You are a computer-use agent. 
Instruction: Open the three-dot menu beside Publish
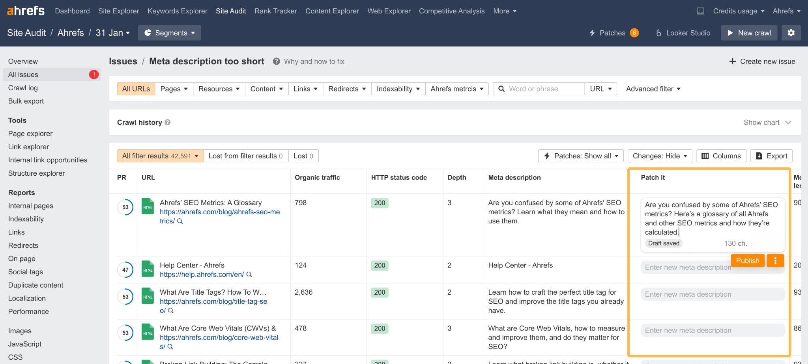point(775,260)
